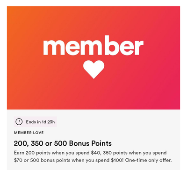This screenshot has width=187, height=170.
Task: Click the '$70' spend amount
Action: point(18,160)
